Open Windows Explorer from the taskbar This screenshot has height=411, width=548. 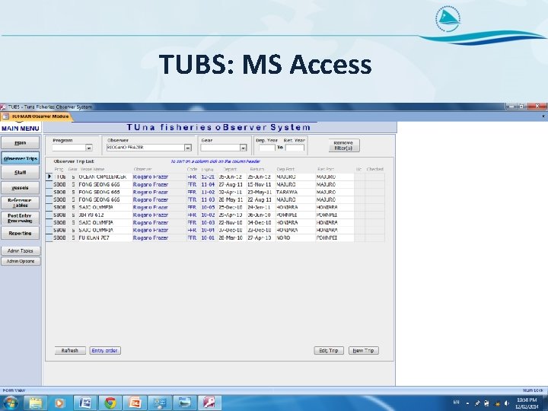click(35, 403)
